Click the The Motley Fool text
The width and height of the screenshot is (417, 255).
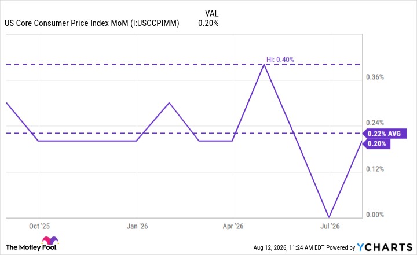(x=31, y=247)
